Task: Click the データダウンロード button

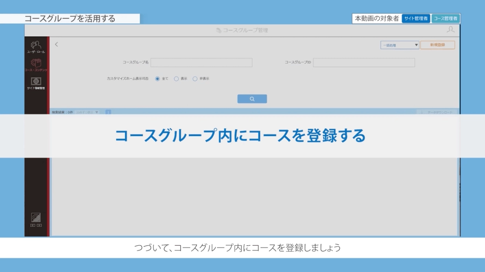Action: pos(437,112)
